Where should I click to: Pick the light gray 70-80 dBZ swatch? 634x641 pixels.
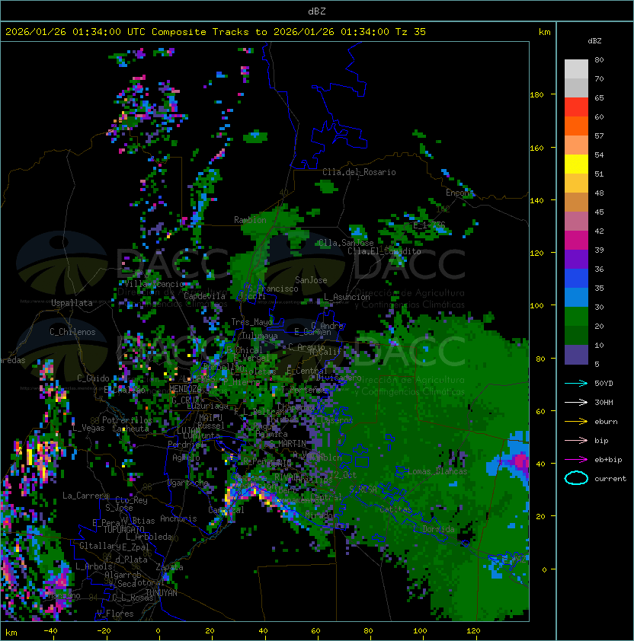pos(576,69)
